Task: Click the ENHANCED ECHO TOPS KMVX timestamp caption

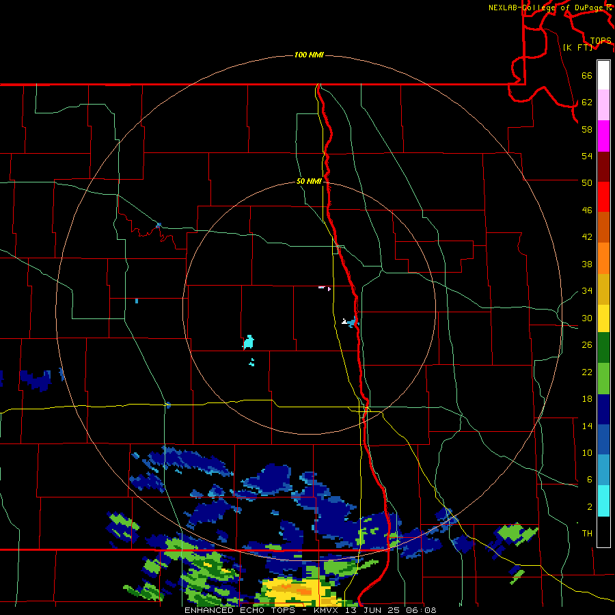Action: (310, 610)
